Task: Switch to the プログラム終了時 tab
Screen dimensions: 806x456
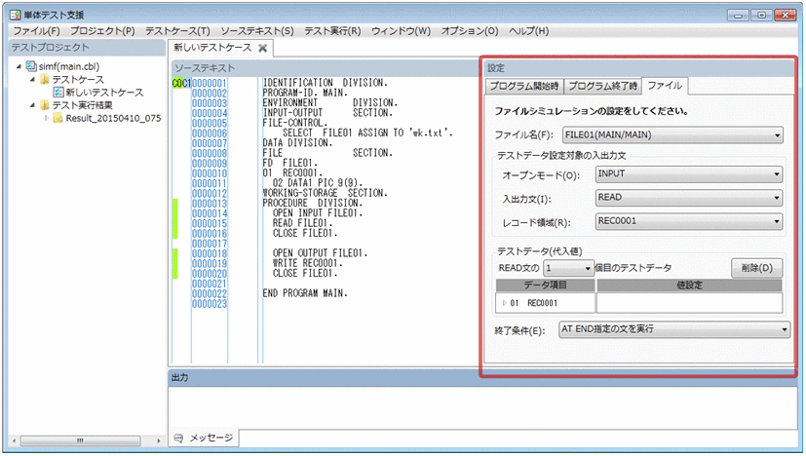Action: click(x=602, y=86)
